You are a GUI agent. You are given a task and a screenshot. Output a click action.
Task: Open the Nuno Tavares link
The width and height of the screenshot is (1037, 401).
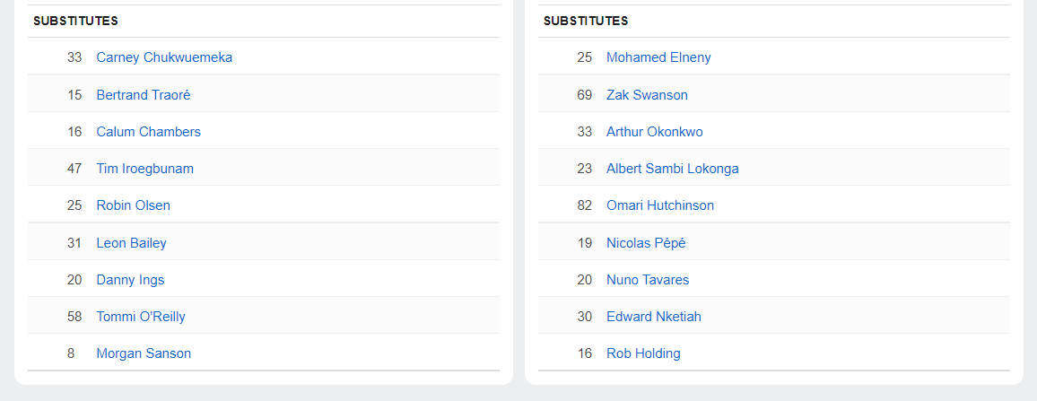point(648,280)
